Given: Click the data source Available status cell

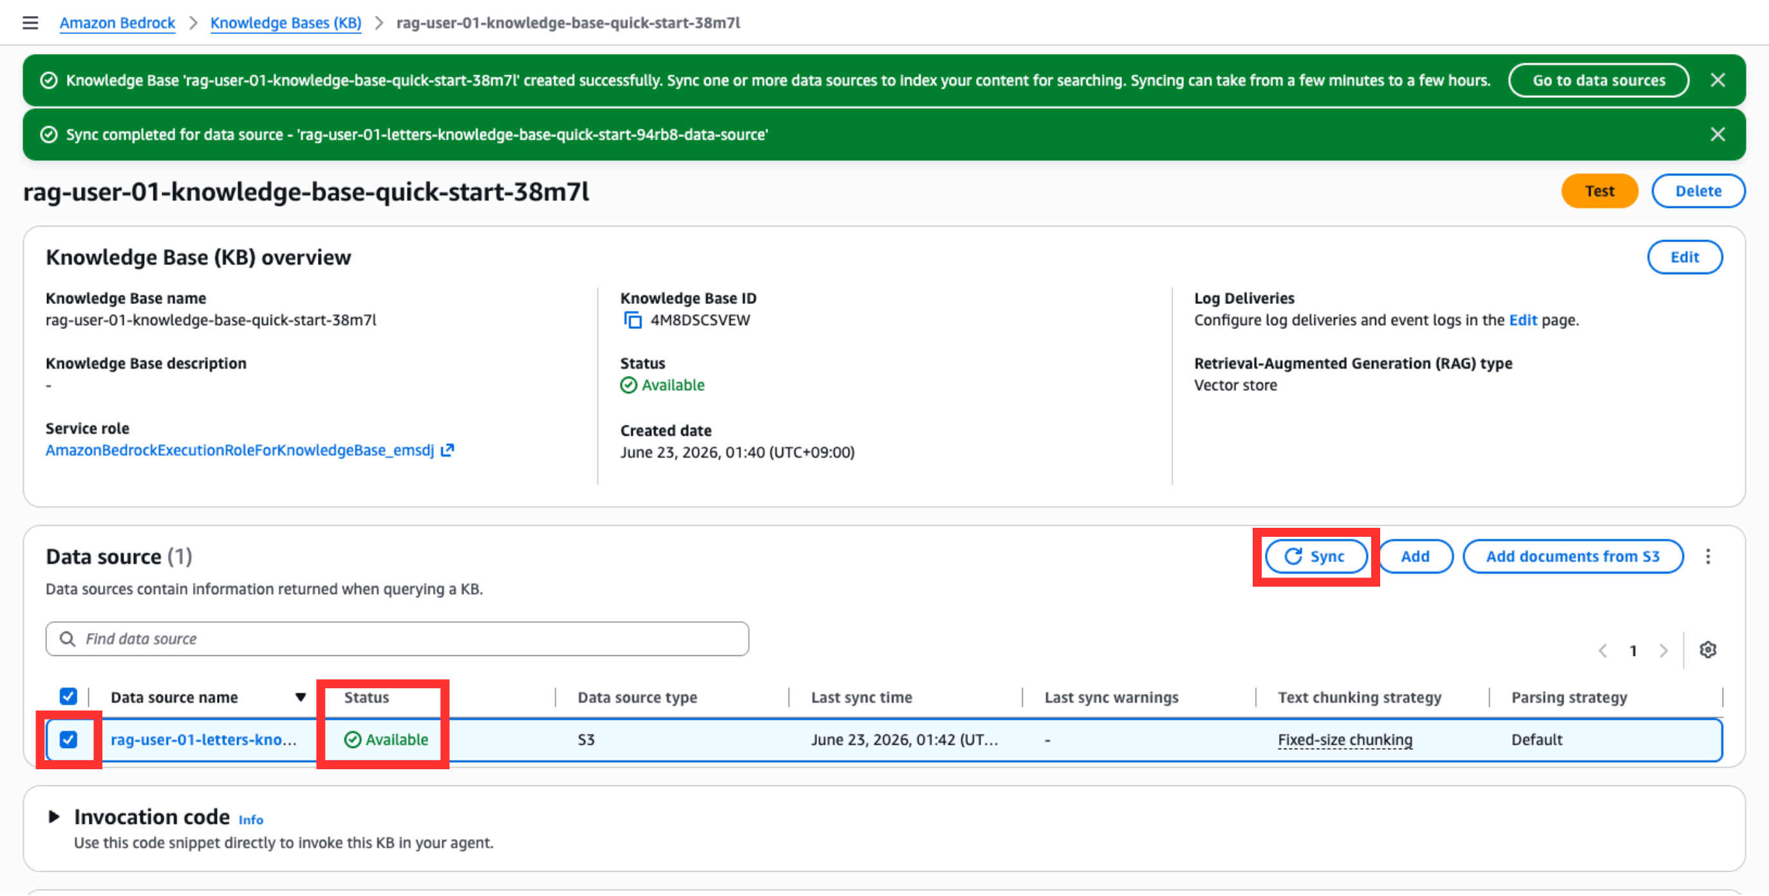Looking at the screenshot, I should 386,740.
